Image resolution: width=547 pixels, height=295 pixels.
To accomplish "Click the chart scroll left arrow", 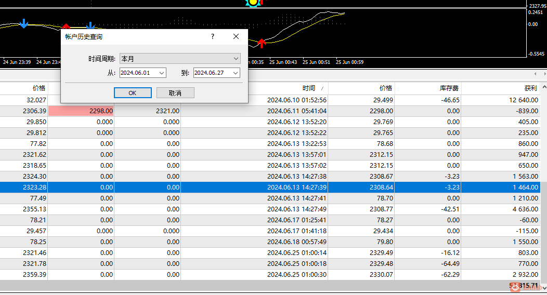I will point(535,73).
